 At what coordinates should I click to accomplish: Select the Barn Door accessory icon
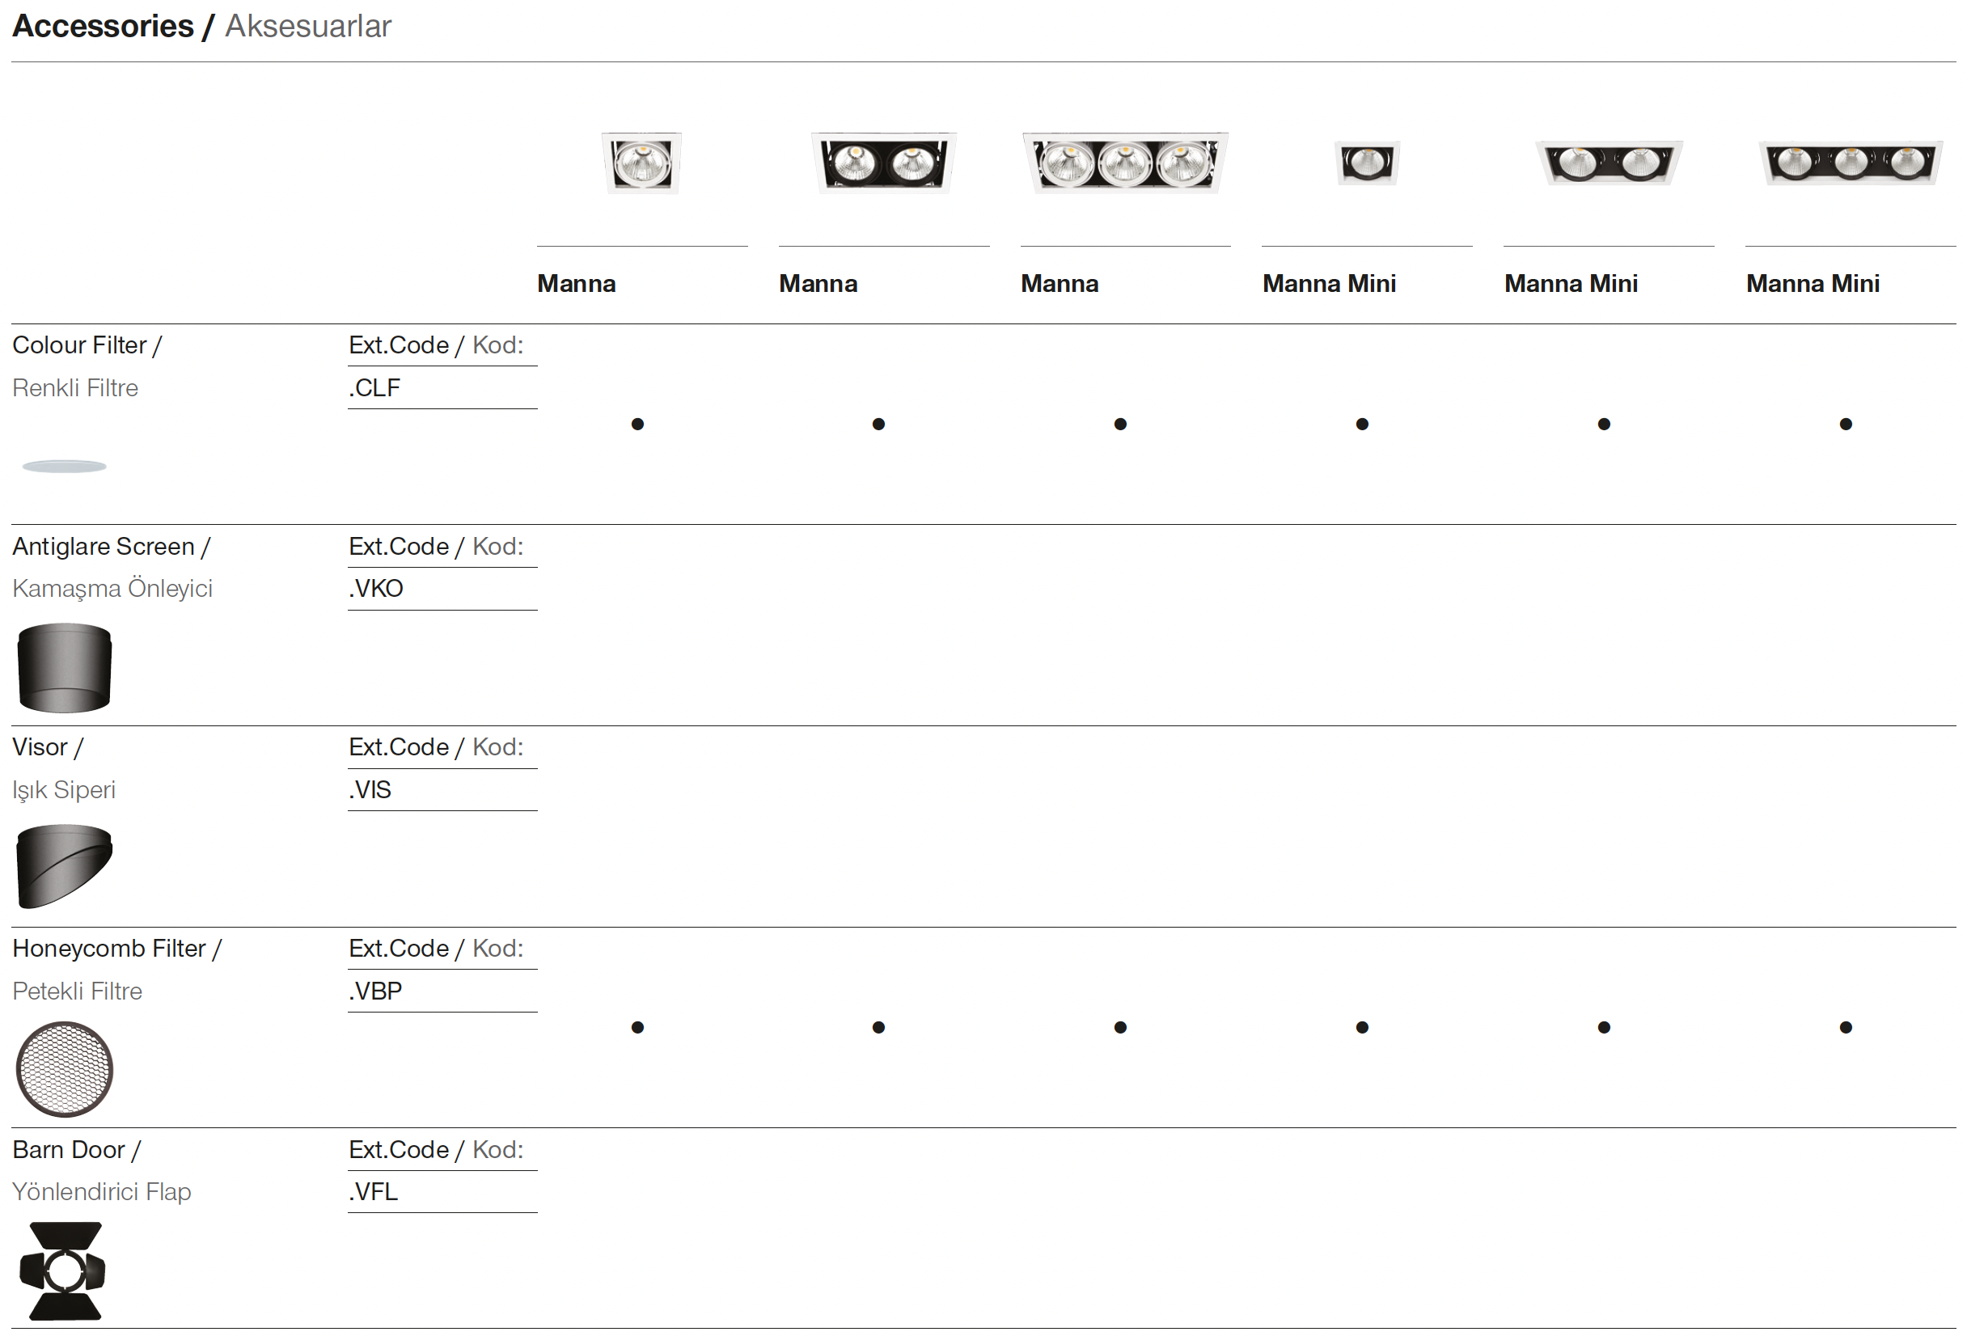point(65,1270)
